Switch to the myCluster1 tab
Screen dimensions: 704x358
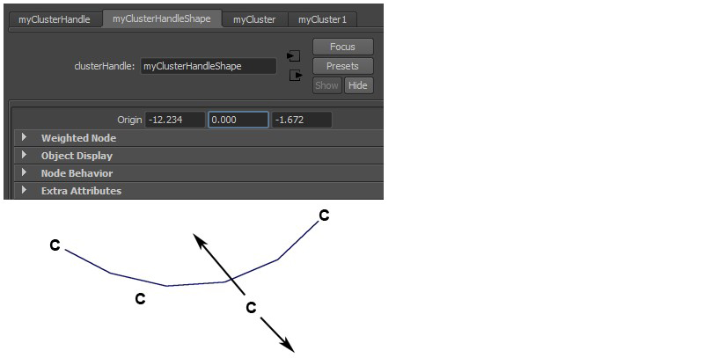322,19
